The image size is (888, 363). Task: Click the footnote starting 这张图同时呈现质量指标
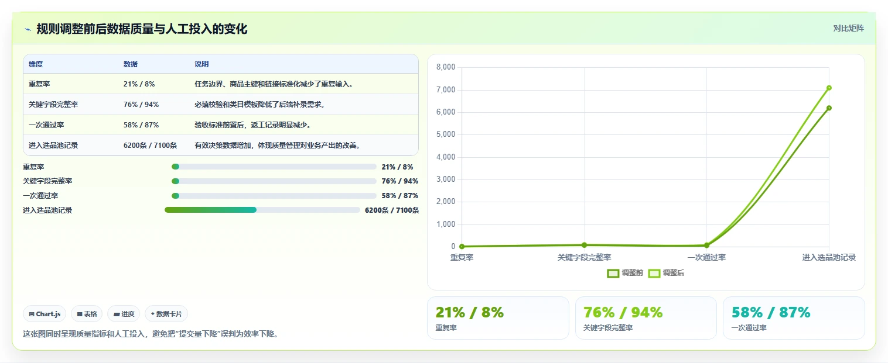(151, 334)
